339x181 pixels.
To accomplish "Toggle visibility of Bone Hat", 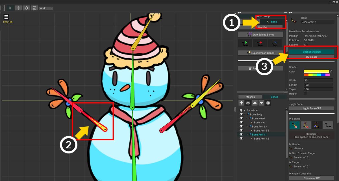I will (241, 123).
